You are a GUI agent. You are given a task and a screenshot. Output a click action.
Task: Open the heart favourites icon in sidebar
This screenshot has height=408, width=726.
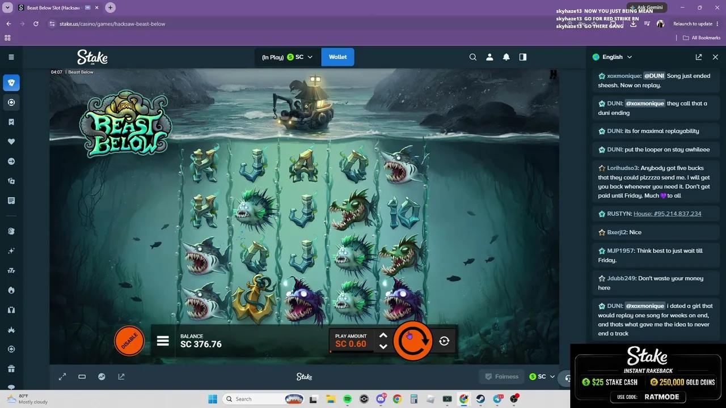coord(11,142)
